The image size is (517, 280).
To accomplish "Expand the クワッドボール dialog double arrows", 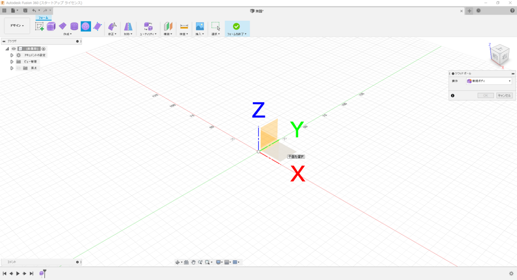I will [513, 74].
